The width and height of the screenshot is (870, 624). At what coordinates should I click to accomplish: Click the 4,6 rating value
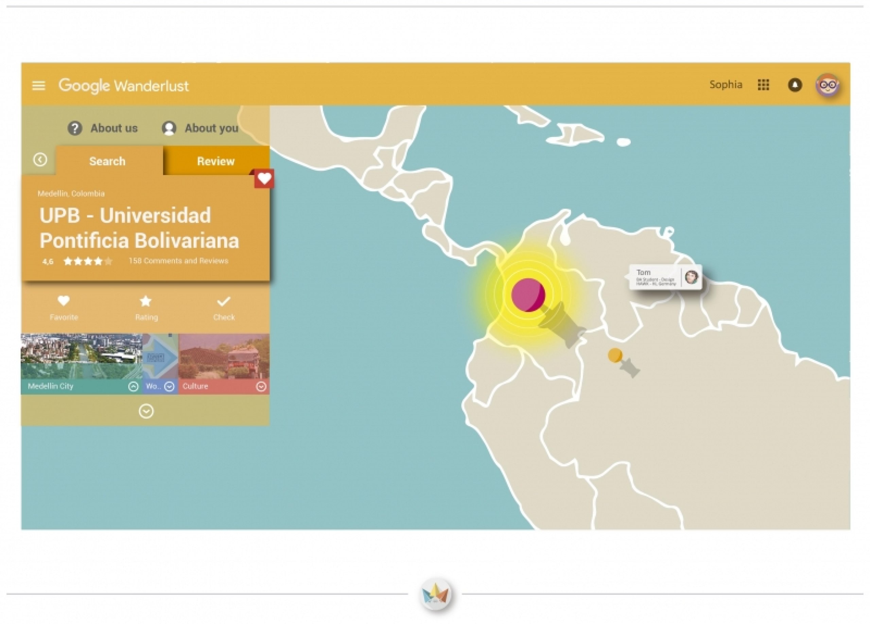coord(48,262)
